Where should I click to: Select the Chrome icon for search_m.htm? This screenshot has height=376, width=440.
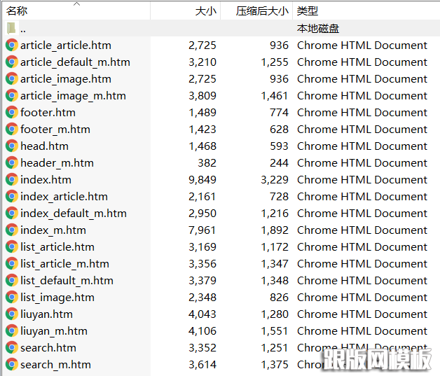12,365
